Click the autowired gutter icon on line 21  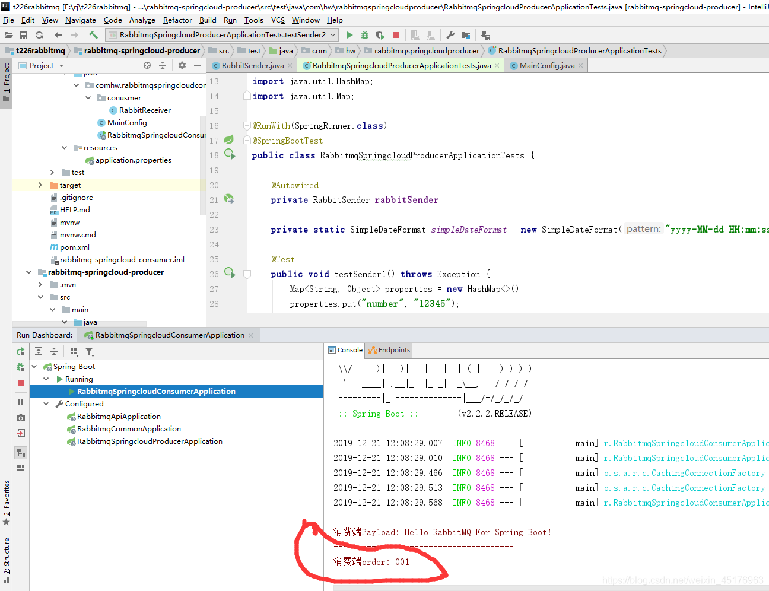coord(229,199)
